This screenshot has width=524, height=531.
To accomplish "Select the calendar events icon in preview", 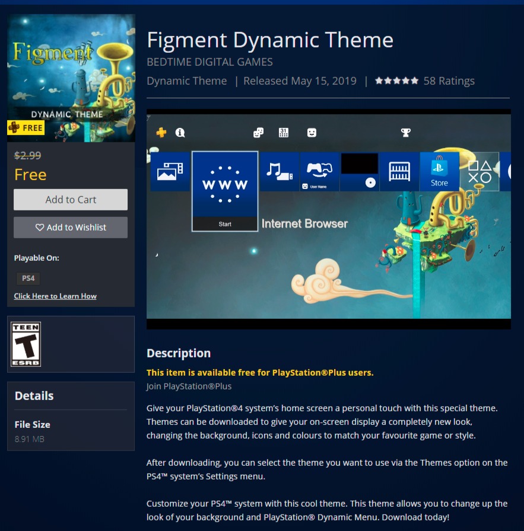I will (284, 132).
